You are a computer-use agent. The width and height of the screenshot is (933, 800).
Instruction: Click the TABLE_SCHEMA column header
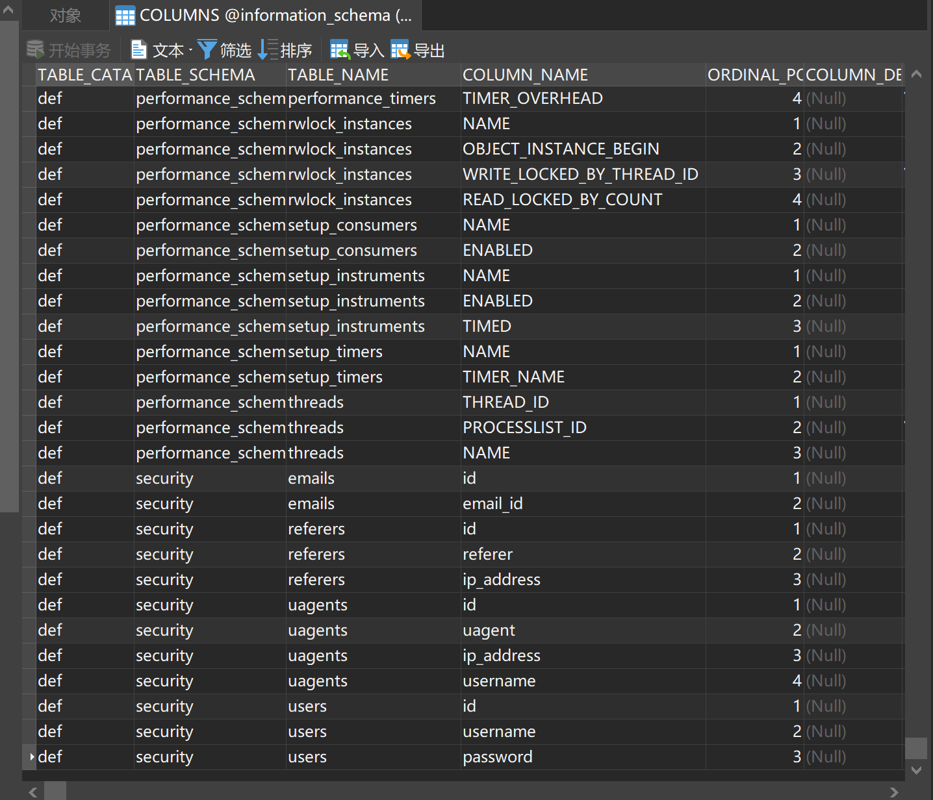pyautogui.click(x=196, y=75)
